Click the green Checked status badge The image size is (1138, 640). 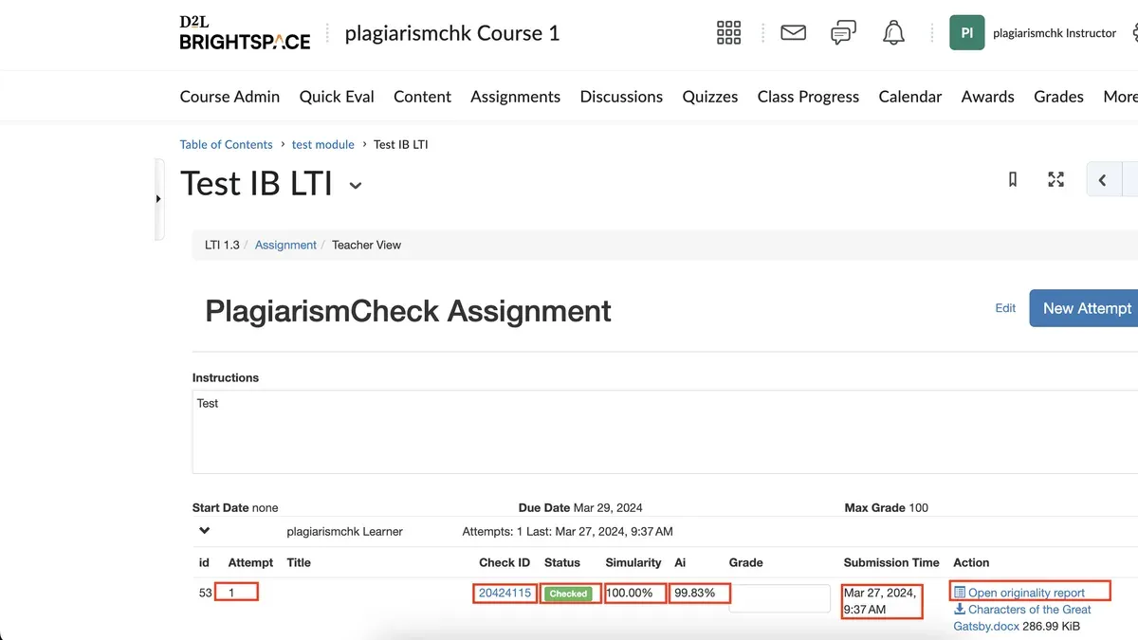click(568, 594)
